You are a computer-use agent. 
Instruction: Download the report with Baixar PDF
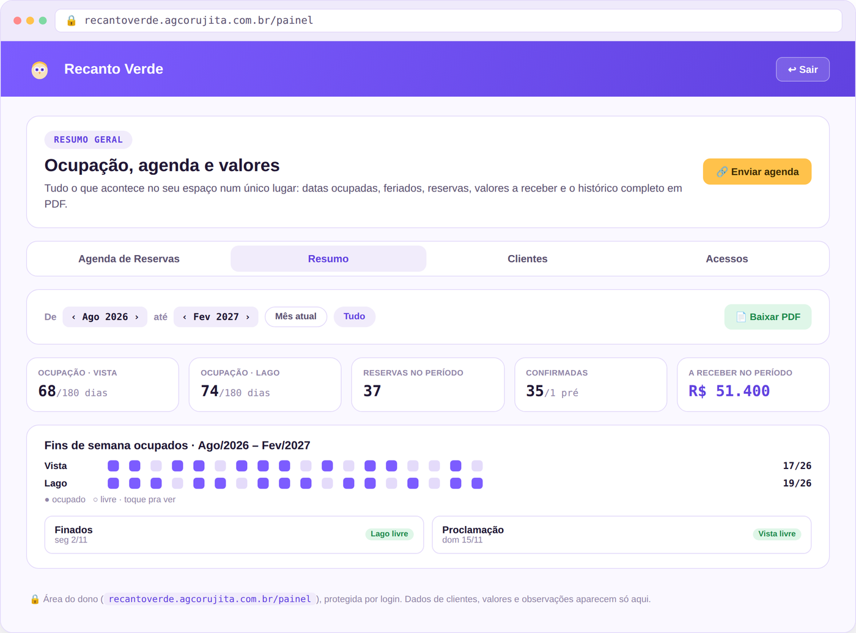click(768, 317)
